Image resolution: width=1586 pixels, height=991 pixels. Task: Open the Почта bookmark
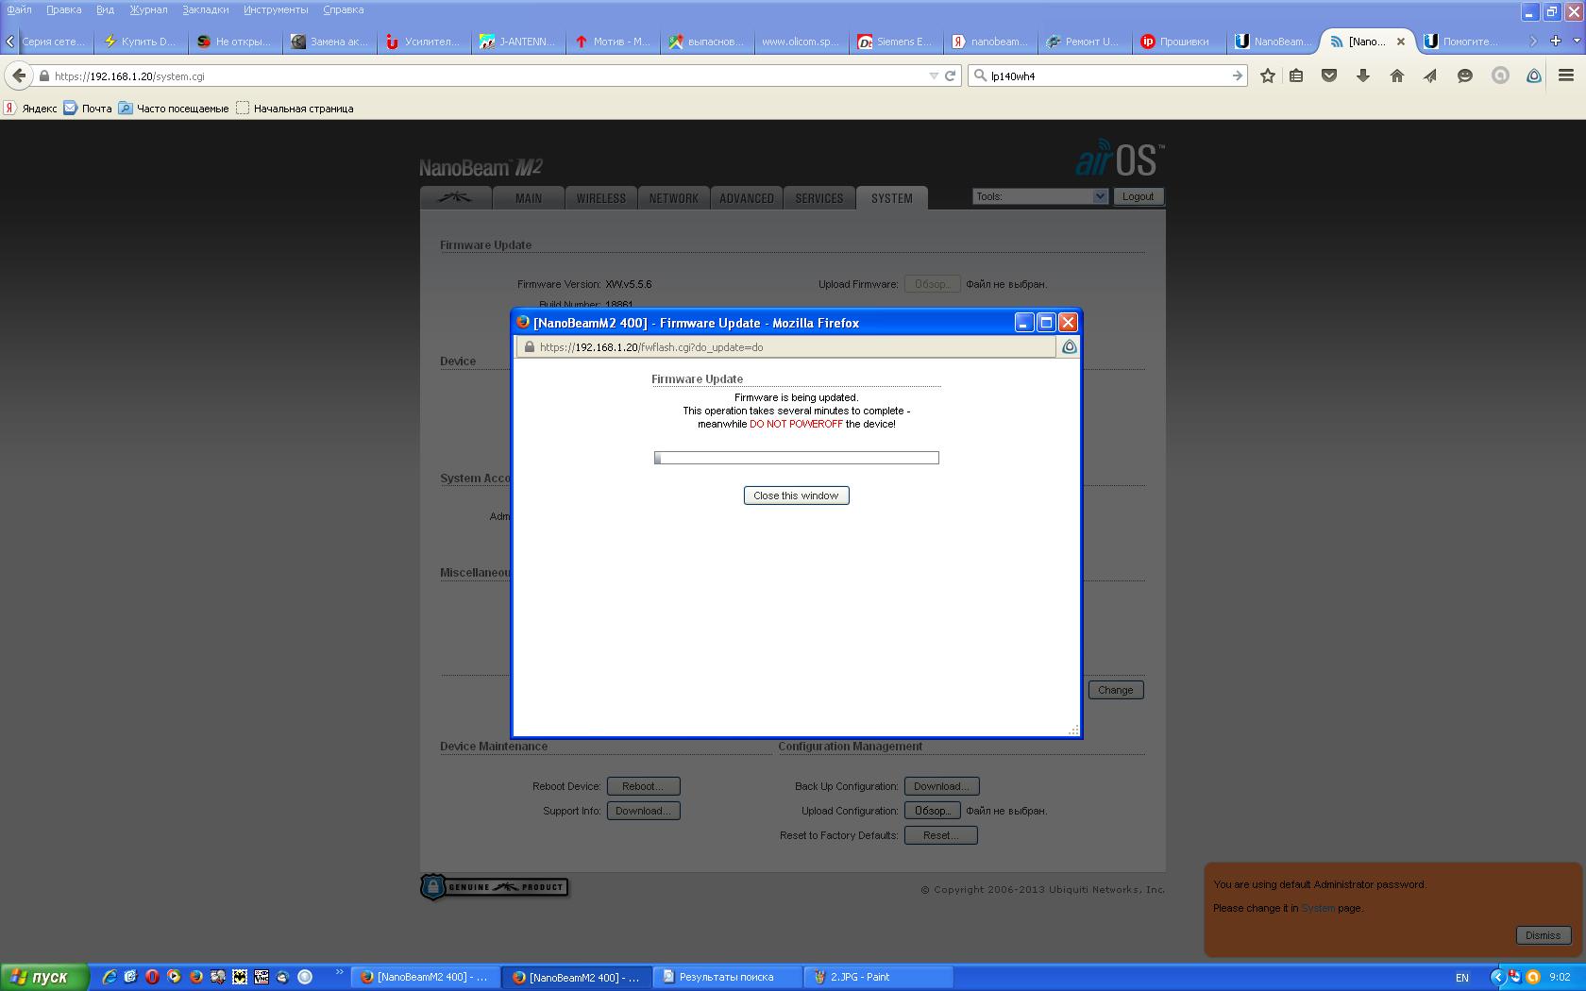click(87, 109)
